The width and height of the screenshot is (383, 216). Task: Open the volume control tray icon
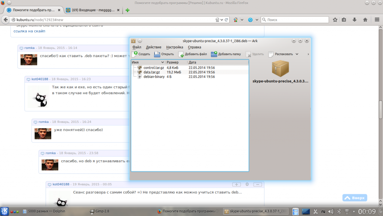coord(331,212)
